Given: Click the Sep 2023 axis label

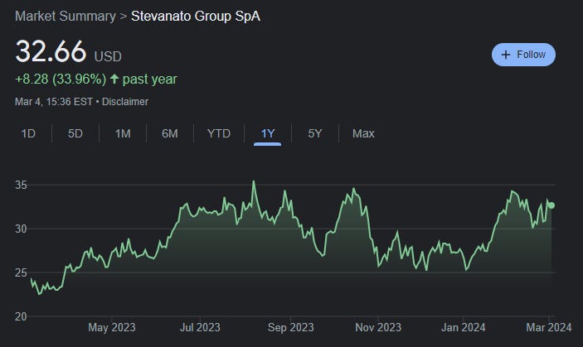Looking at the screenshot, I should coord(291,327).
